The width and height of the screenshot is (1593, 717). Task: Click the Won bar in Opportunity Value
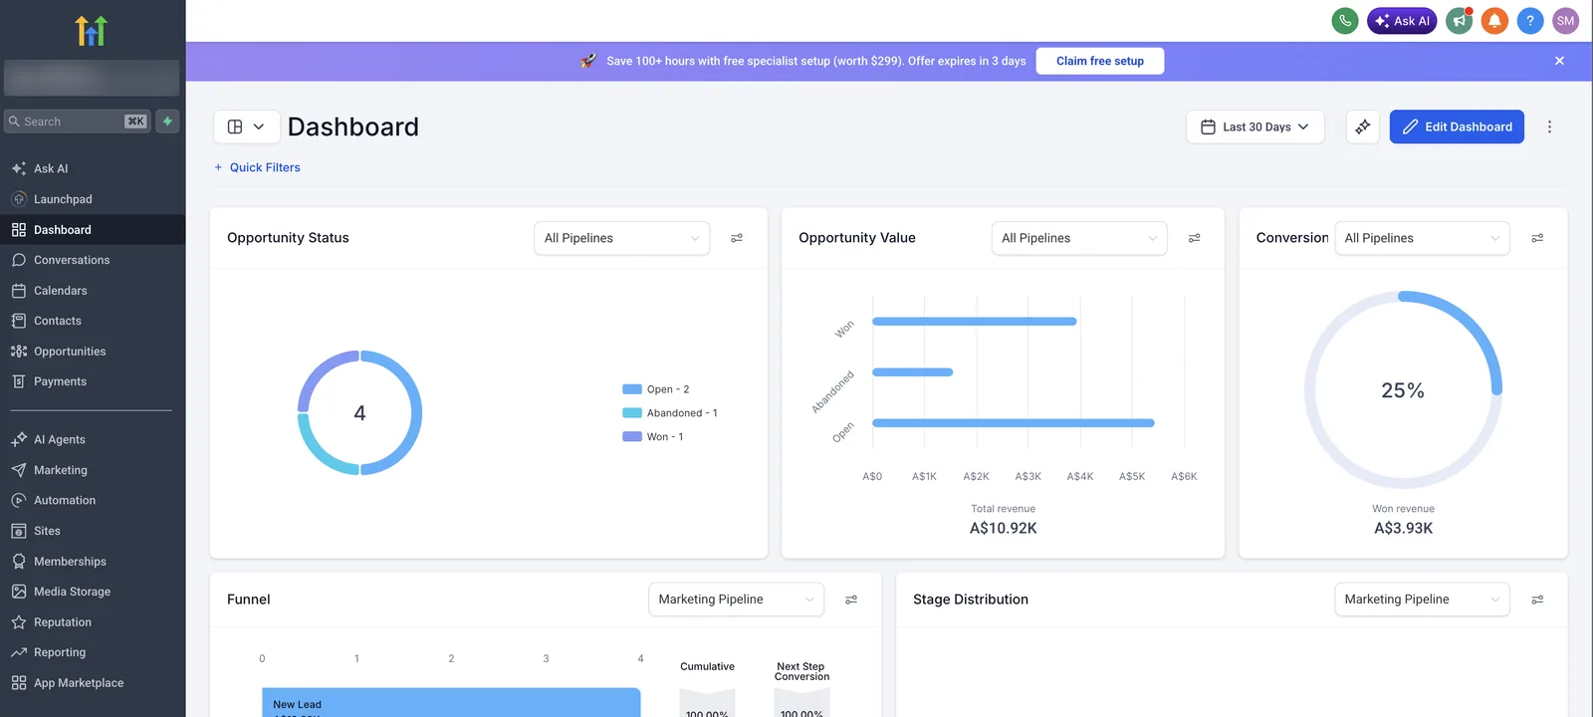click(975, 322)
